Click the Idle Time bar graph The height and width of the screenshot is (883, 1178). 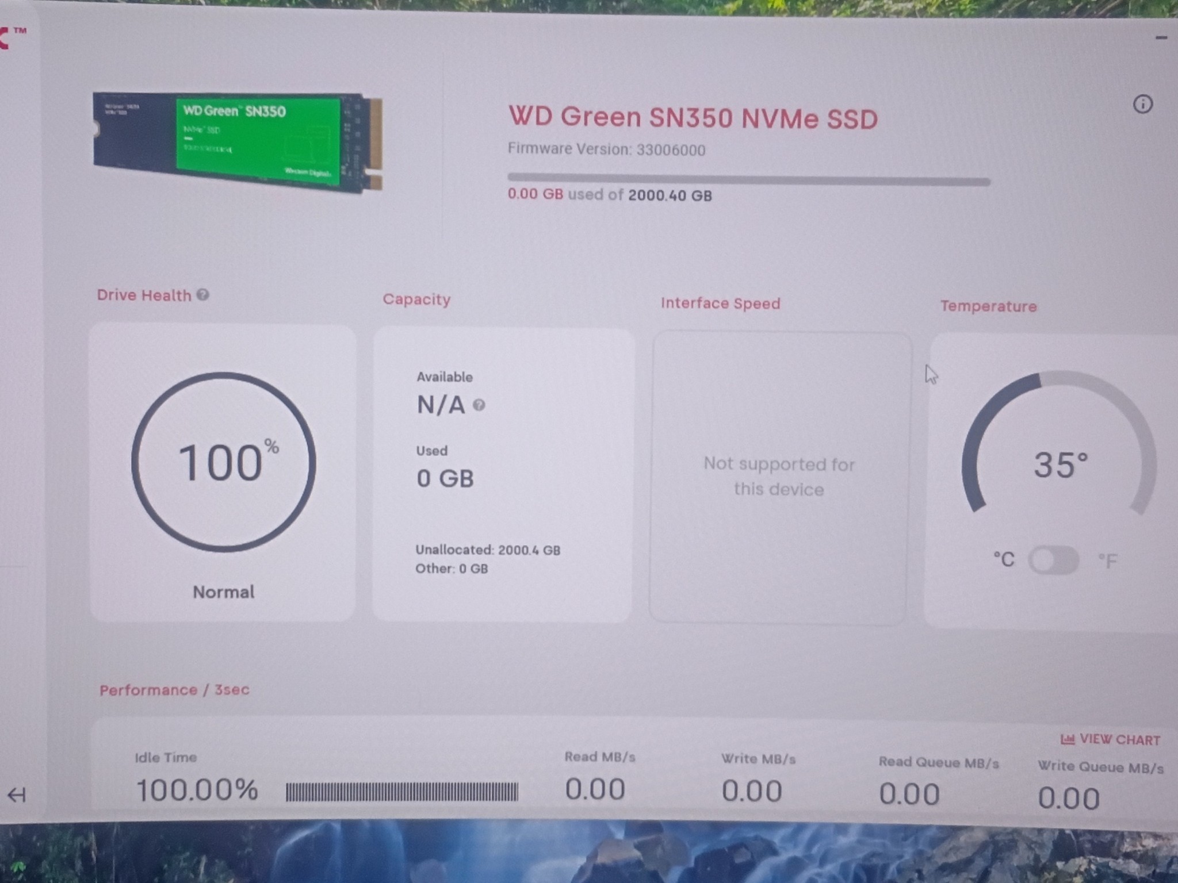tap(402, 792)
